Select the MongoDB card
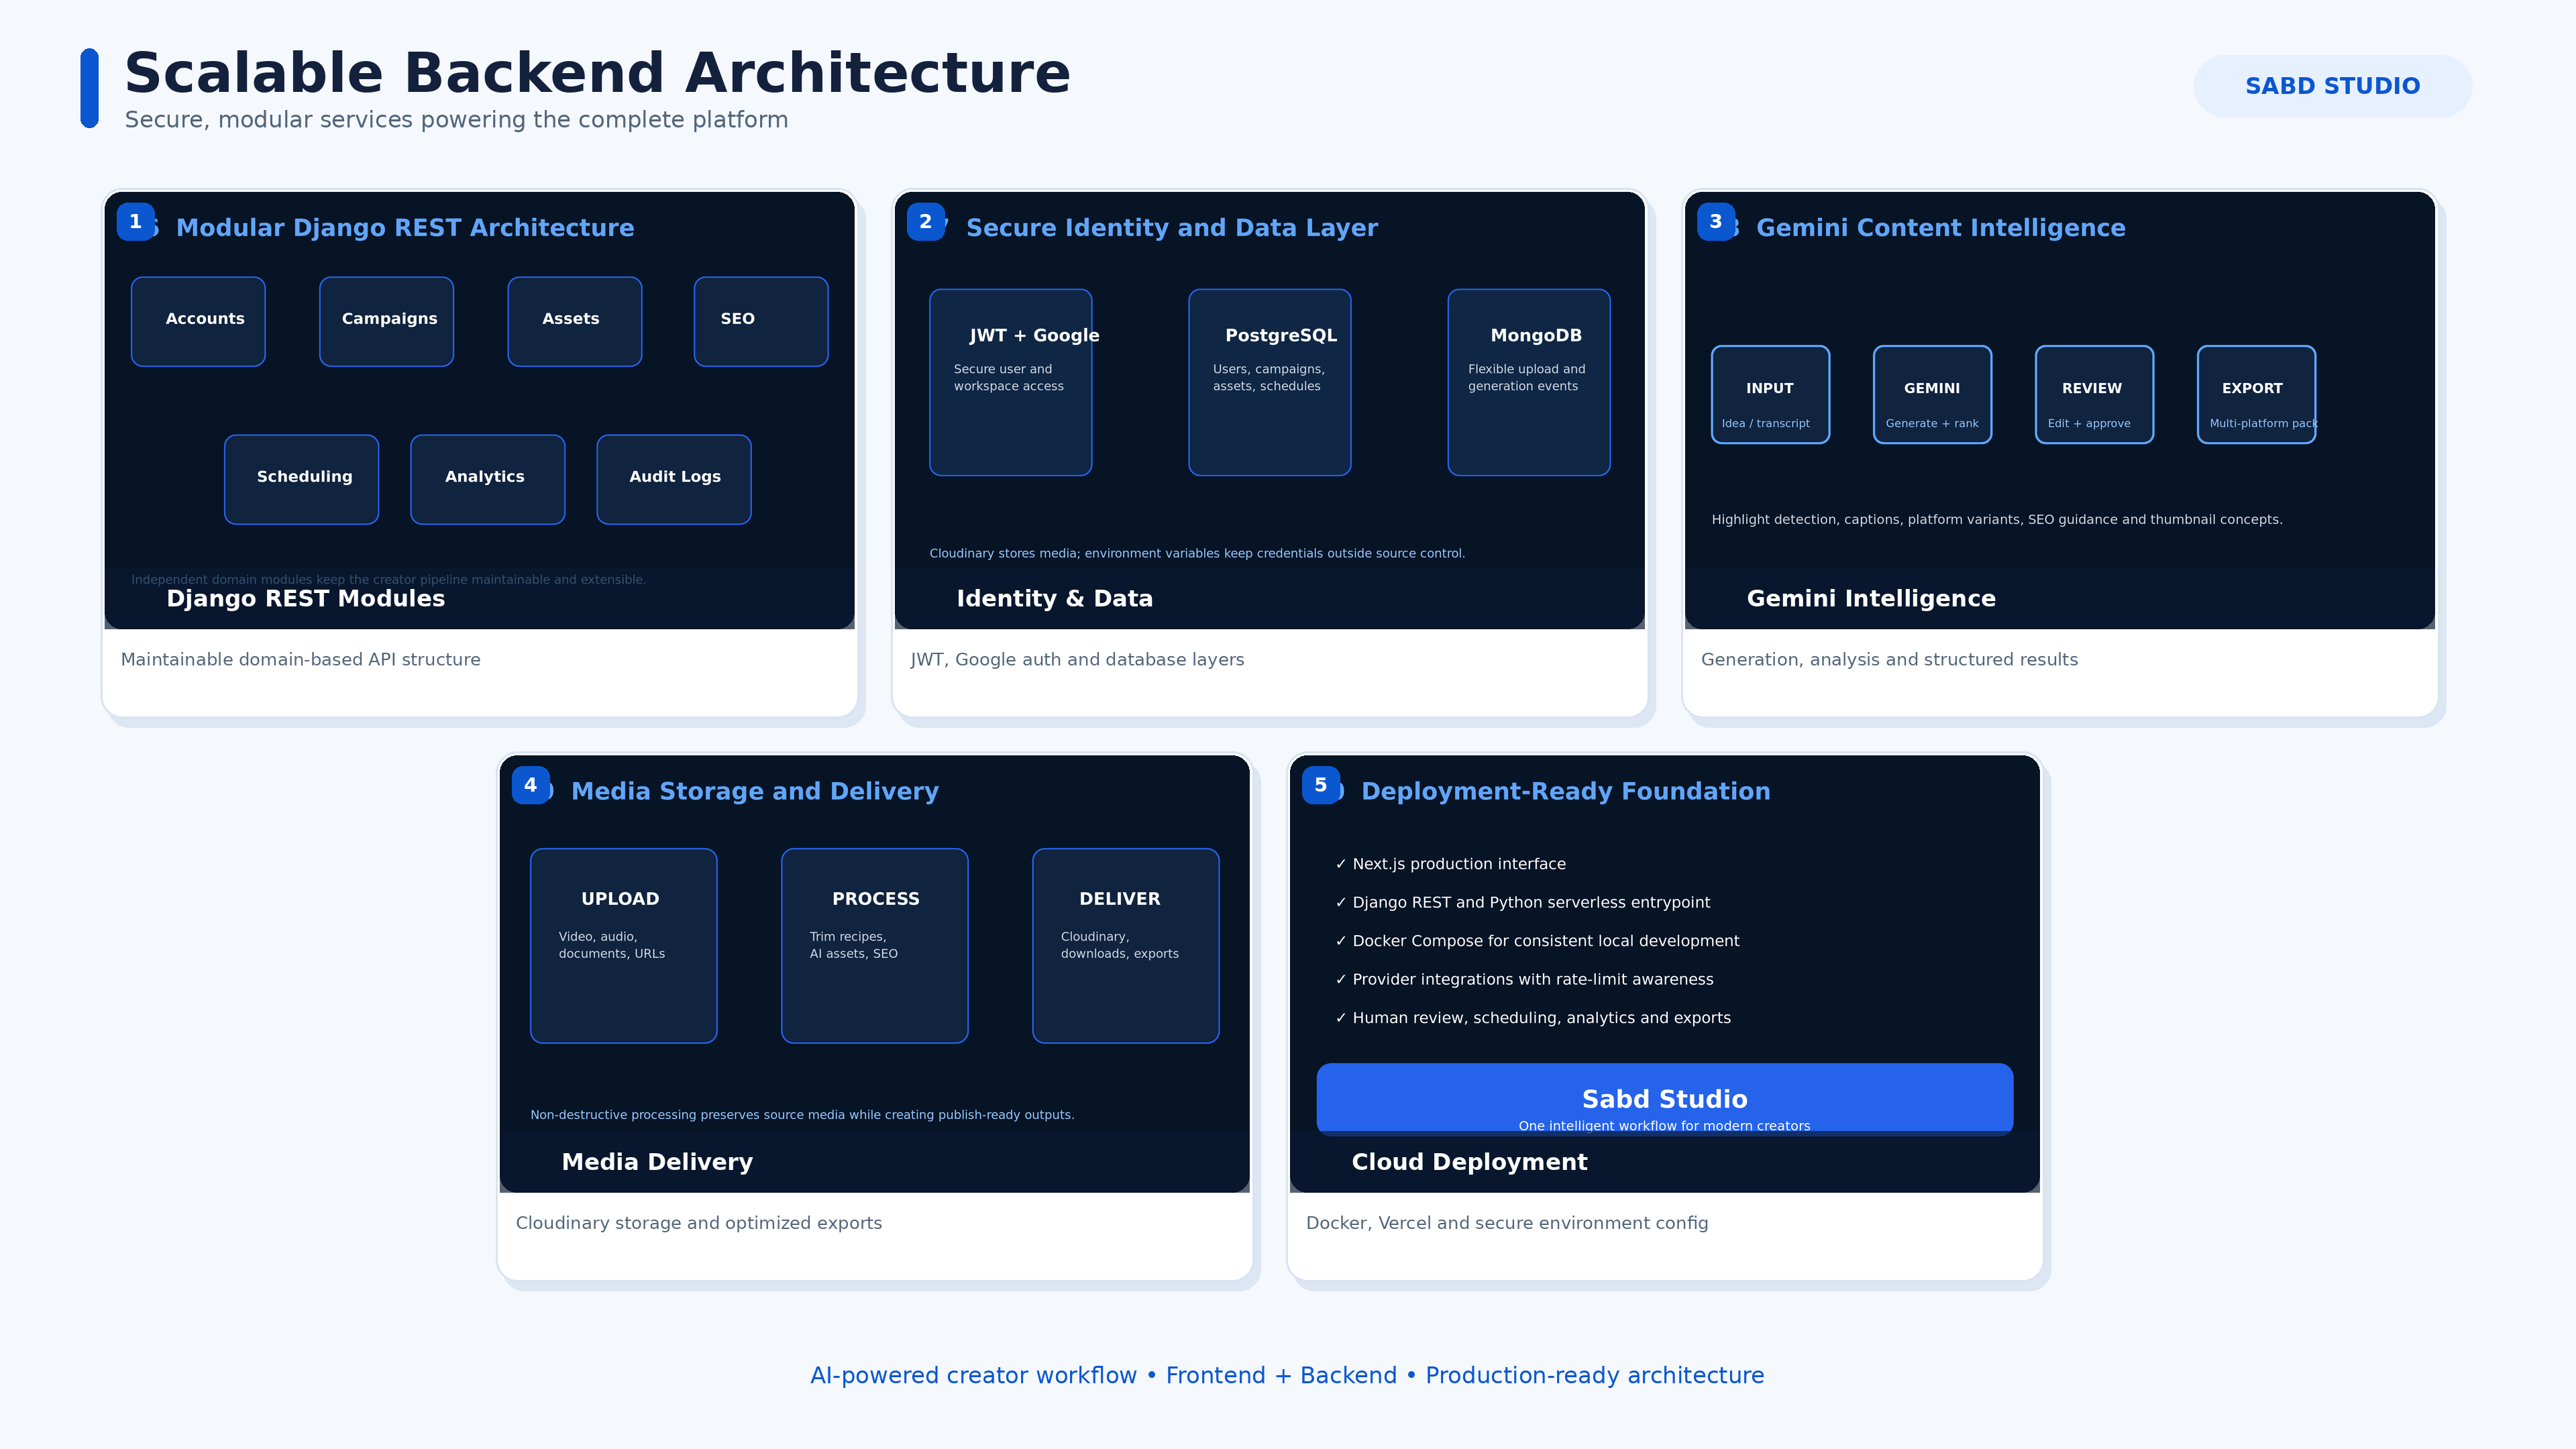This screenshot has width=2576, height=1449. coord(1528,382)
